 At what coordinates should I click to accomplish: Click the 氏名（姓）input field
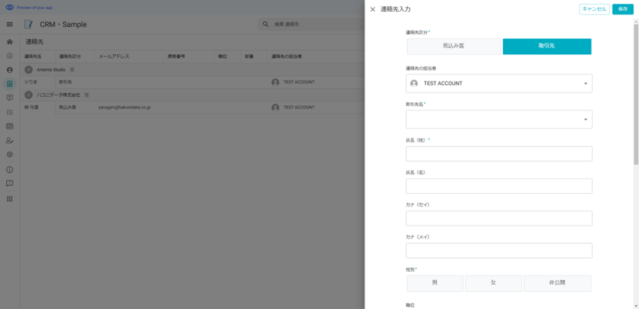pos(499,154)
